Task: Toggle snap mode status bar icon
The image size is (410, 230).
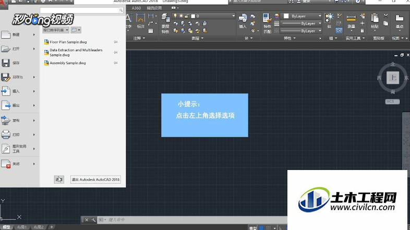Action: tap(268, 228)
